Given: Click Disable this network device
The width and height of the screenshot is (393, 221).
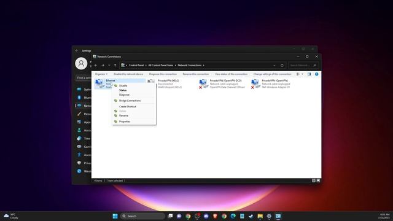Looking at the screenshot, I should click(x=128, y=74).
